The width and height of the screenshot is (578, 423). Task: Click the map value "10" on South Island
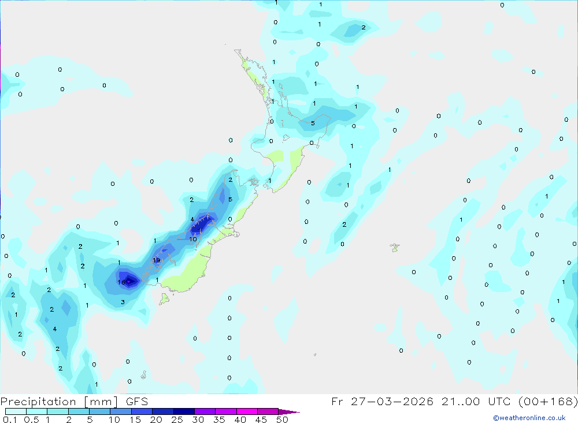193,239
